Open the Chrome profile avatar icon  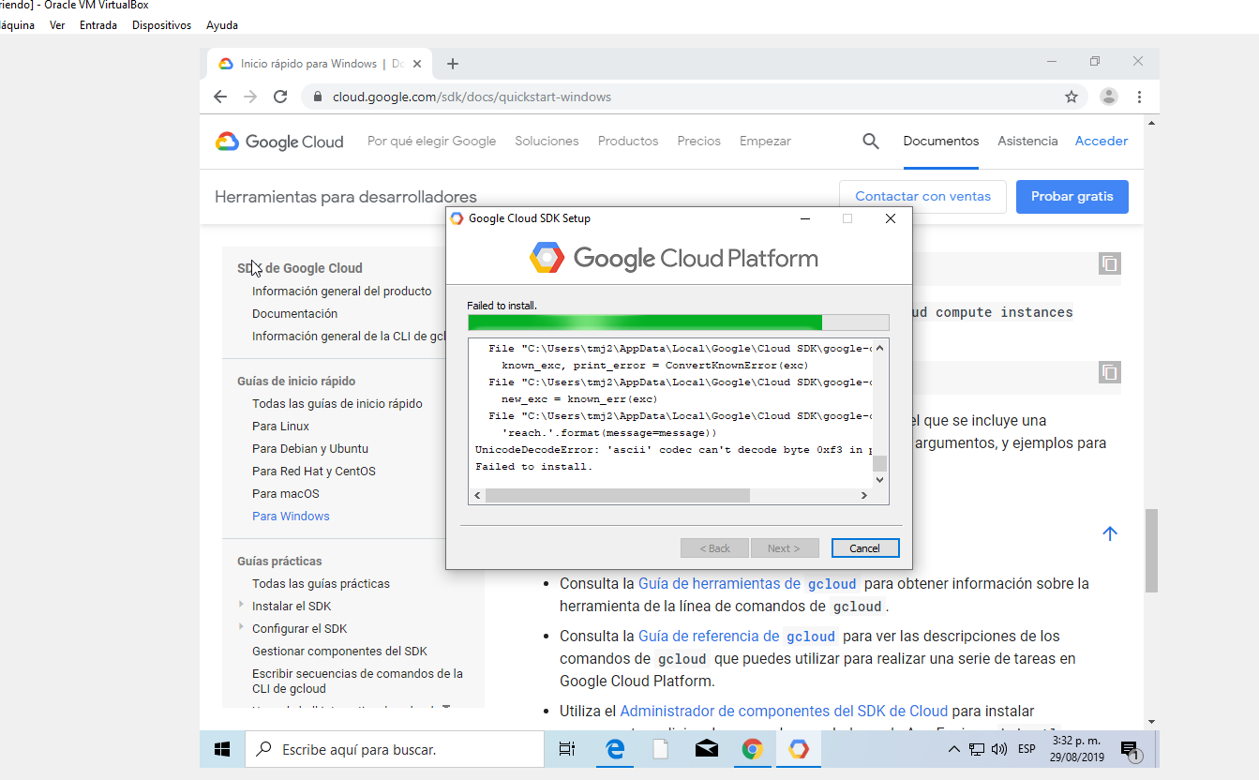pyautogui.click(x=1109, y=97)
